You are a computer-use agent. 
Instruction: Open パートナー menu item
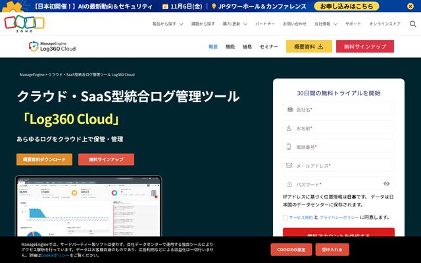[x=265, y=24]
